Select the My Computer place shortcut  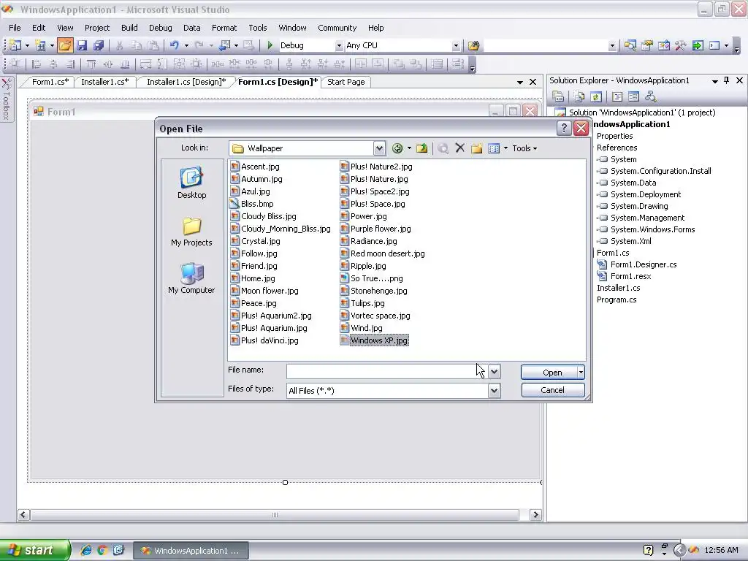[x=192, y=278]
